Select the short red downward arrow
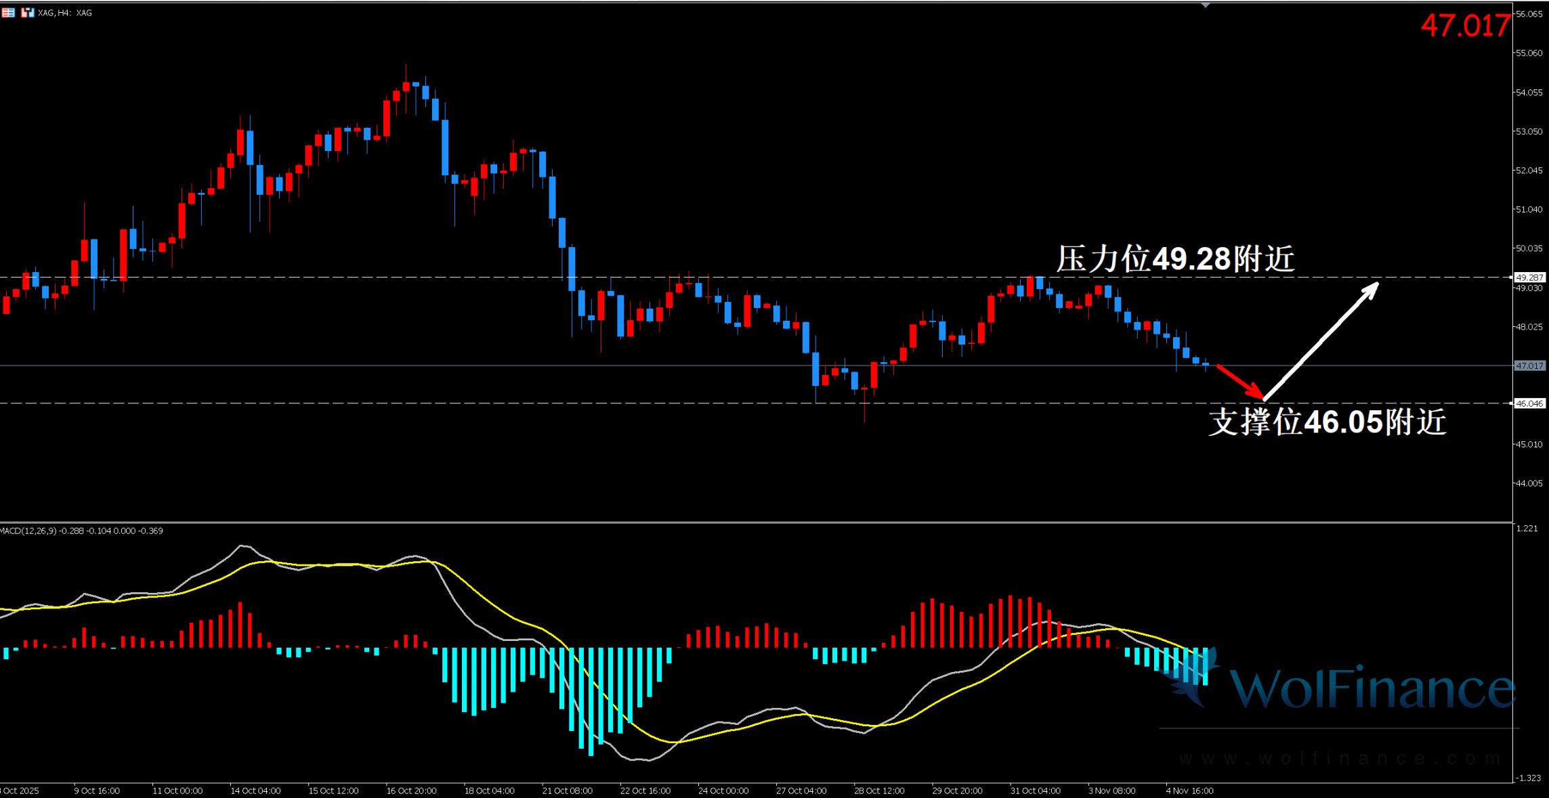The image size is (1549, 798). point(1239,382)
